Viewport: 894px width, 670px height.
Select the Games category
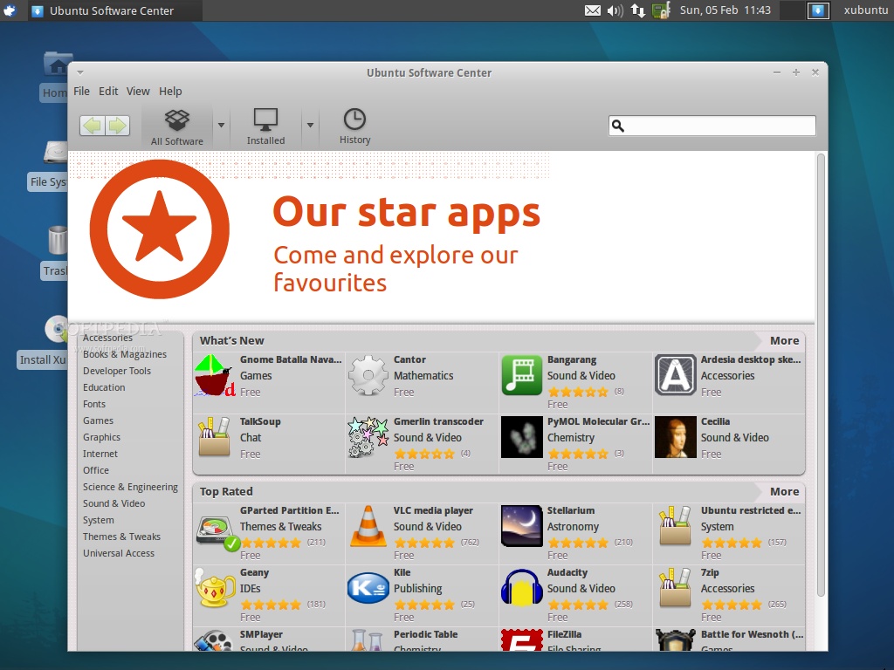(x=98, y=420)
